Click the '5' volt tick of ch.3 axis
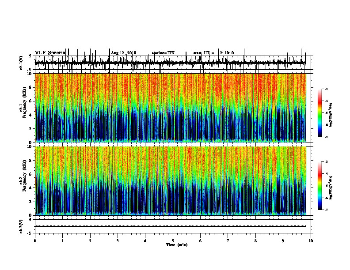The width and height of the screenshot is (350, 270). tap(30, 220)
